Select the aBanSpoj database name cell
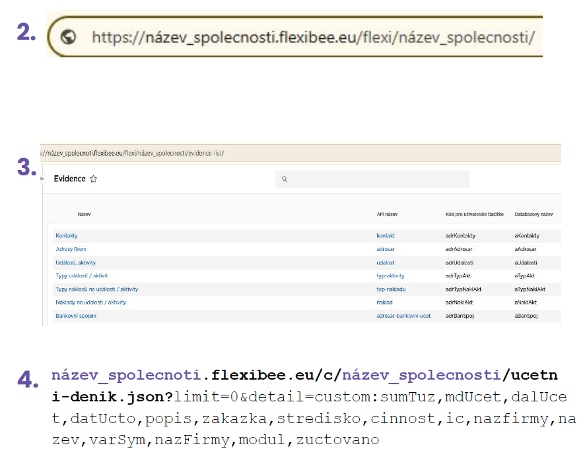The height and width of the screenshot is (462, 585). 526,316
